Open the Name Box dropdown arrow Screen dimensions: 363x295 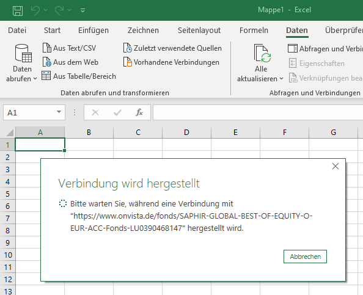pos(59,112)
